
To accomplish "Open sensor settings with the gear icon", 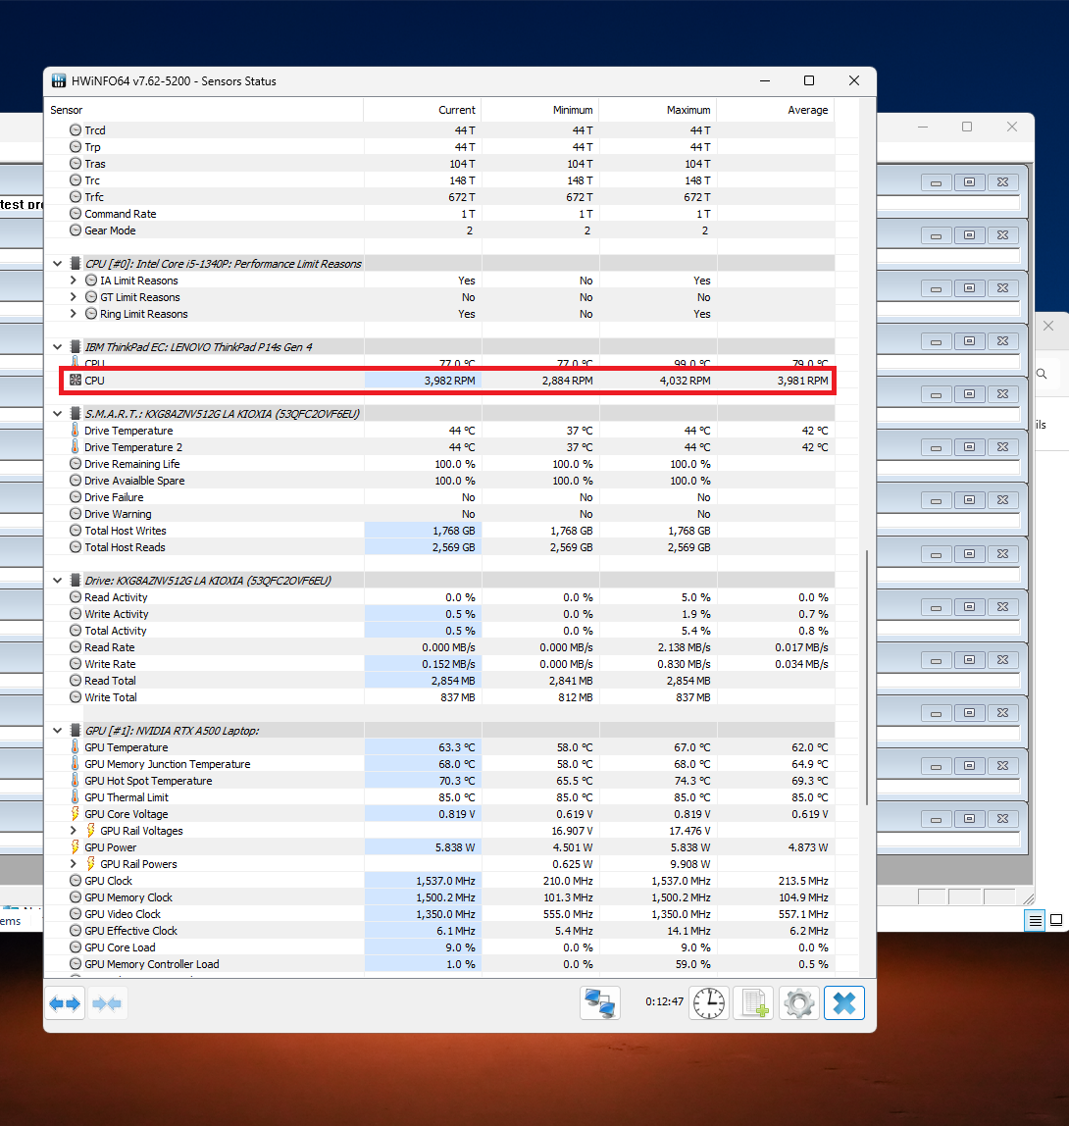I will [x=797, y=1002].
